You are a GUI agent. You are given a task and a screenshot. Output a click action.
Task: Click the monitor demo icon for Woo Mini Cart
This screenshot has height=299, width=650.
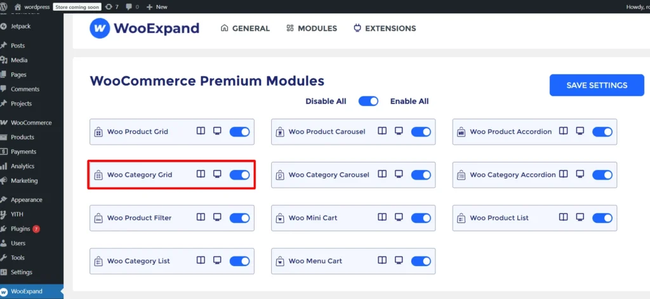tap(399, 217)
